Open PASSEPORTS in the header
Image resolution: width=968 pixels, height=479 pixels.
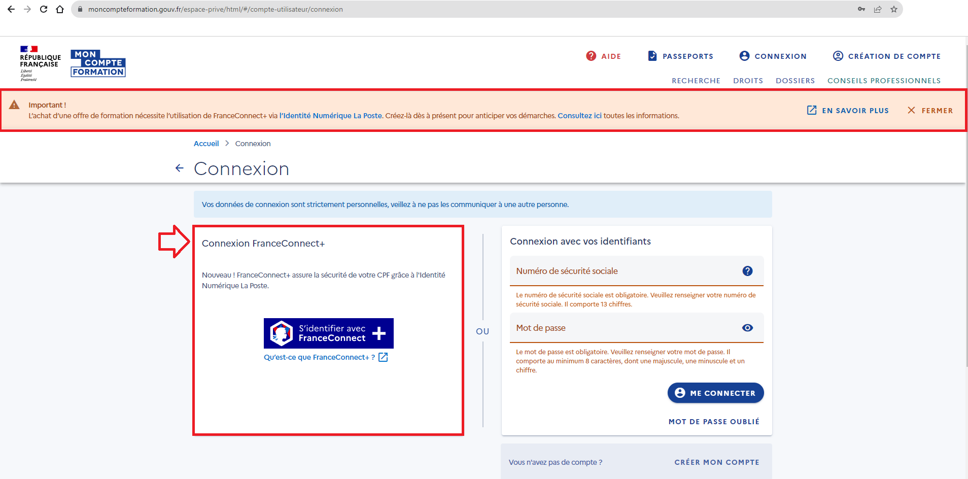coord(680,56)
